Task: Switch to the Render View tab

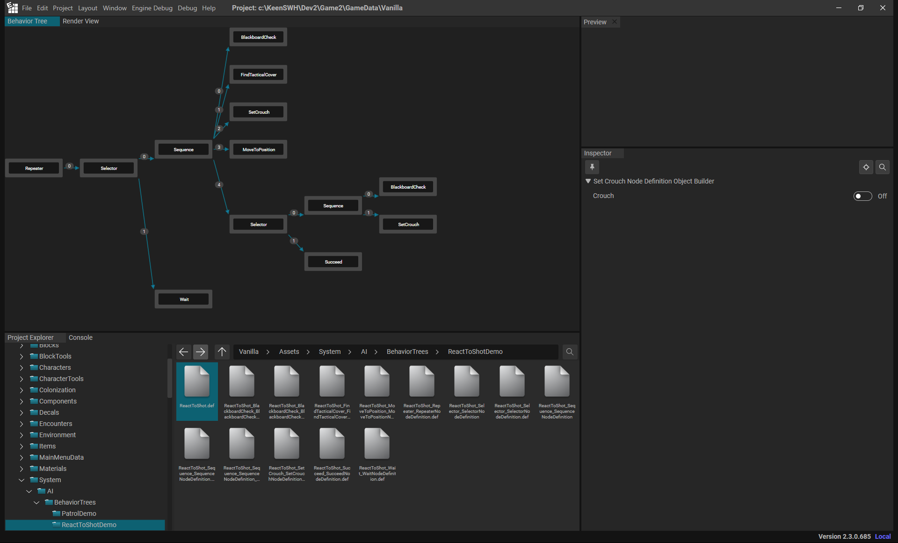Action: (x=80, y=21)
